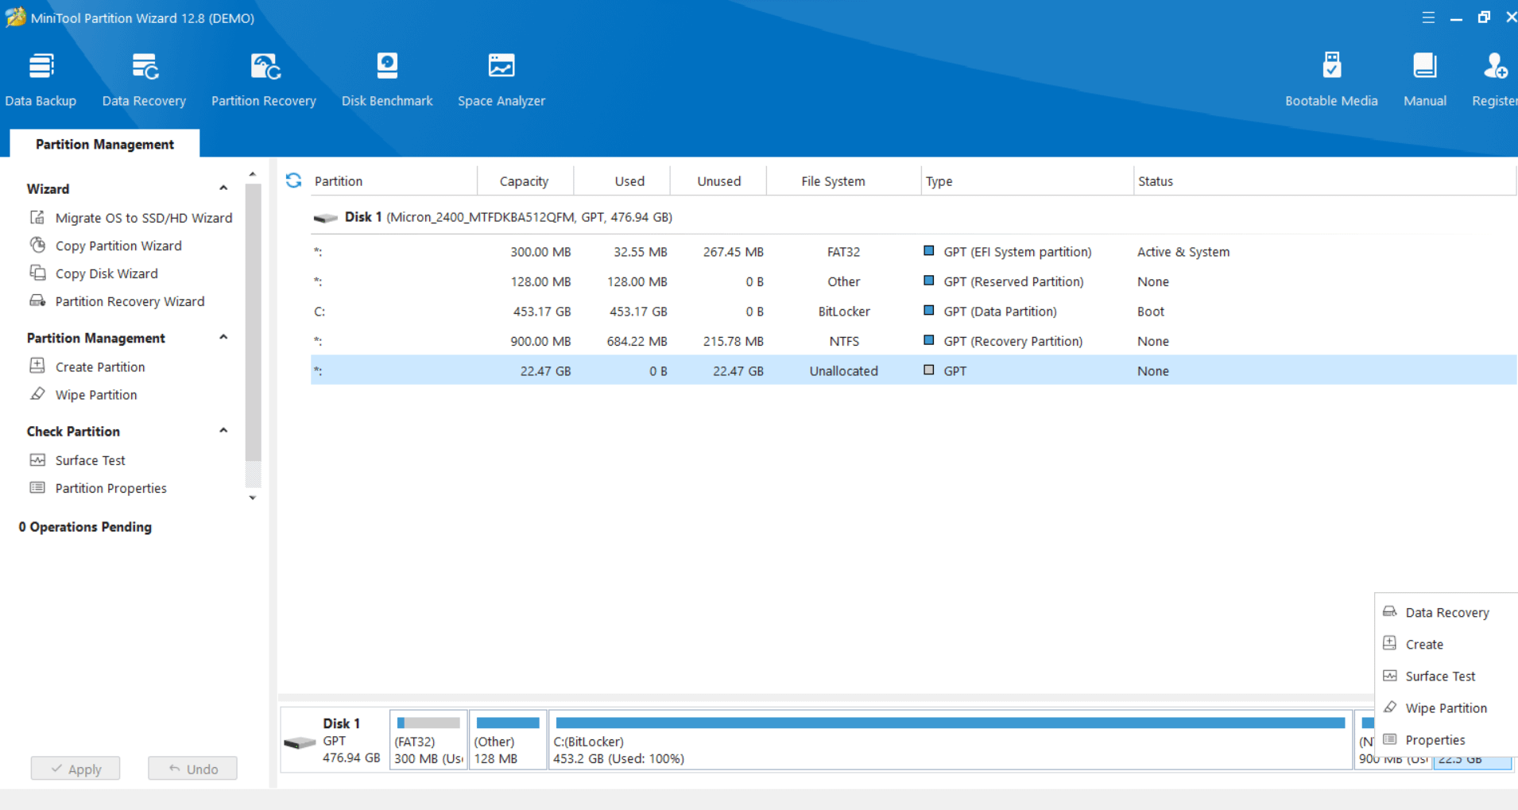
Task: Click the Register icon
Action: [x=1495, y=79]
